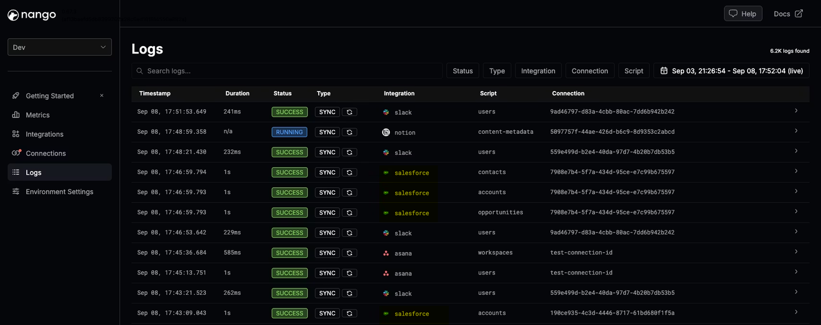Select the Logs sidebar item
Image resolution: width=821 pixels, height=325 pixels.
point(60,172)
